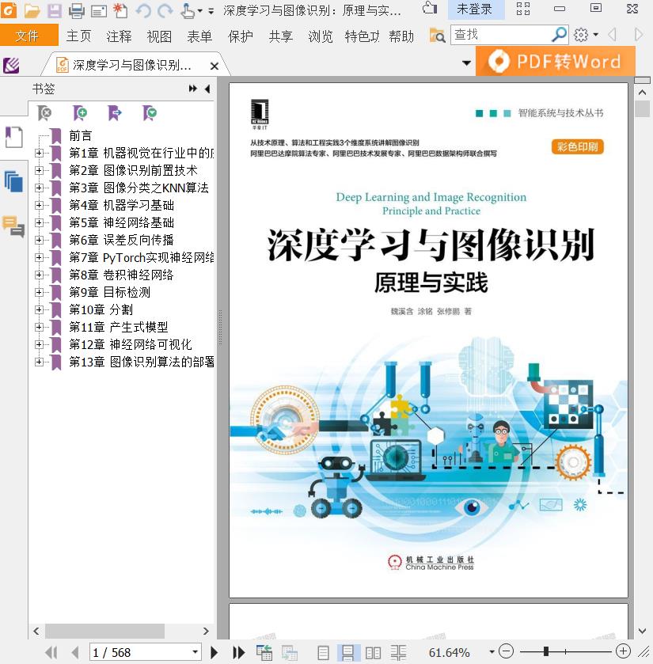Viewport: 653px width, 664px height.
Task: Click the magnifier search icon in find box
Action: point(560,35)
